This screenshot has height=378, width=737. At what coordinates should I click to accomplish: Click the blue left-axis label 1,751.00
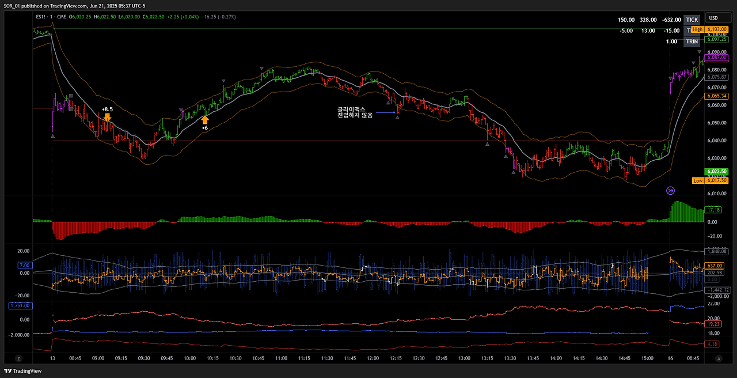20,305
